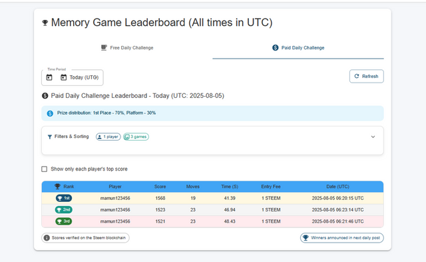Click the 3 games chip
This screenshot has width=426, height=262.
[x=136, y=137]
